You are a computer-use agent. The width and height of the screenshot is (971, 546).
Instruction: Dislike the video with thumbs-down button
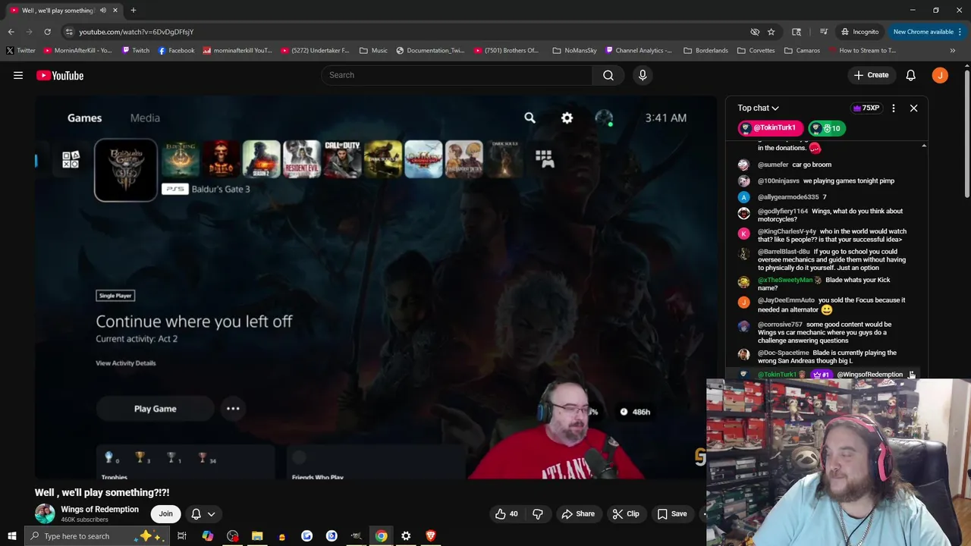538,514
